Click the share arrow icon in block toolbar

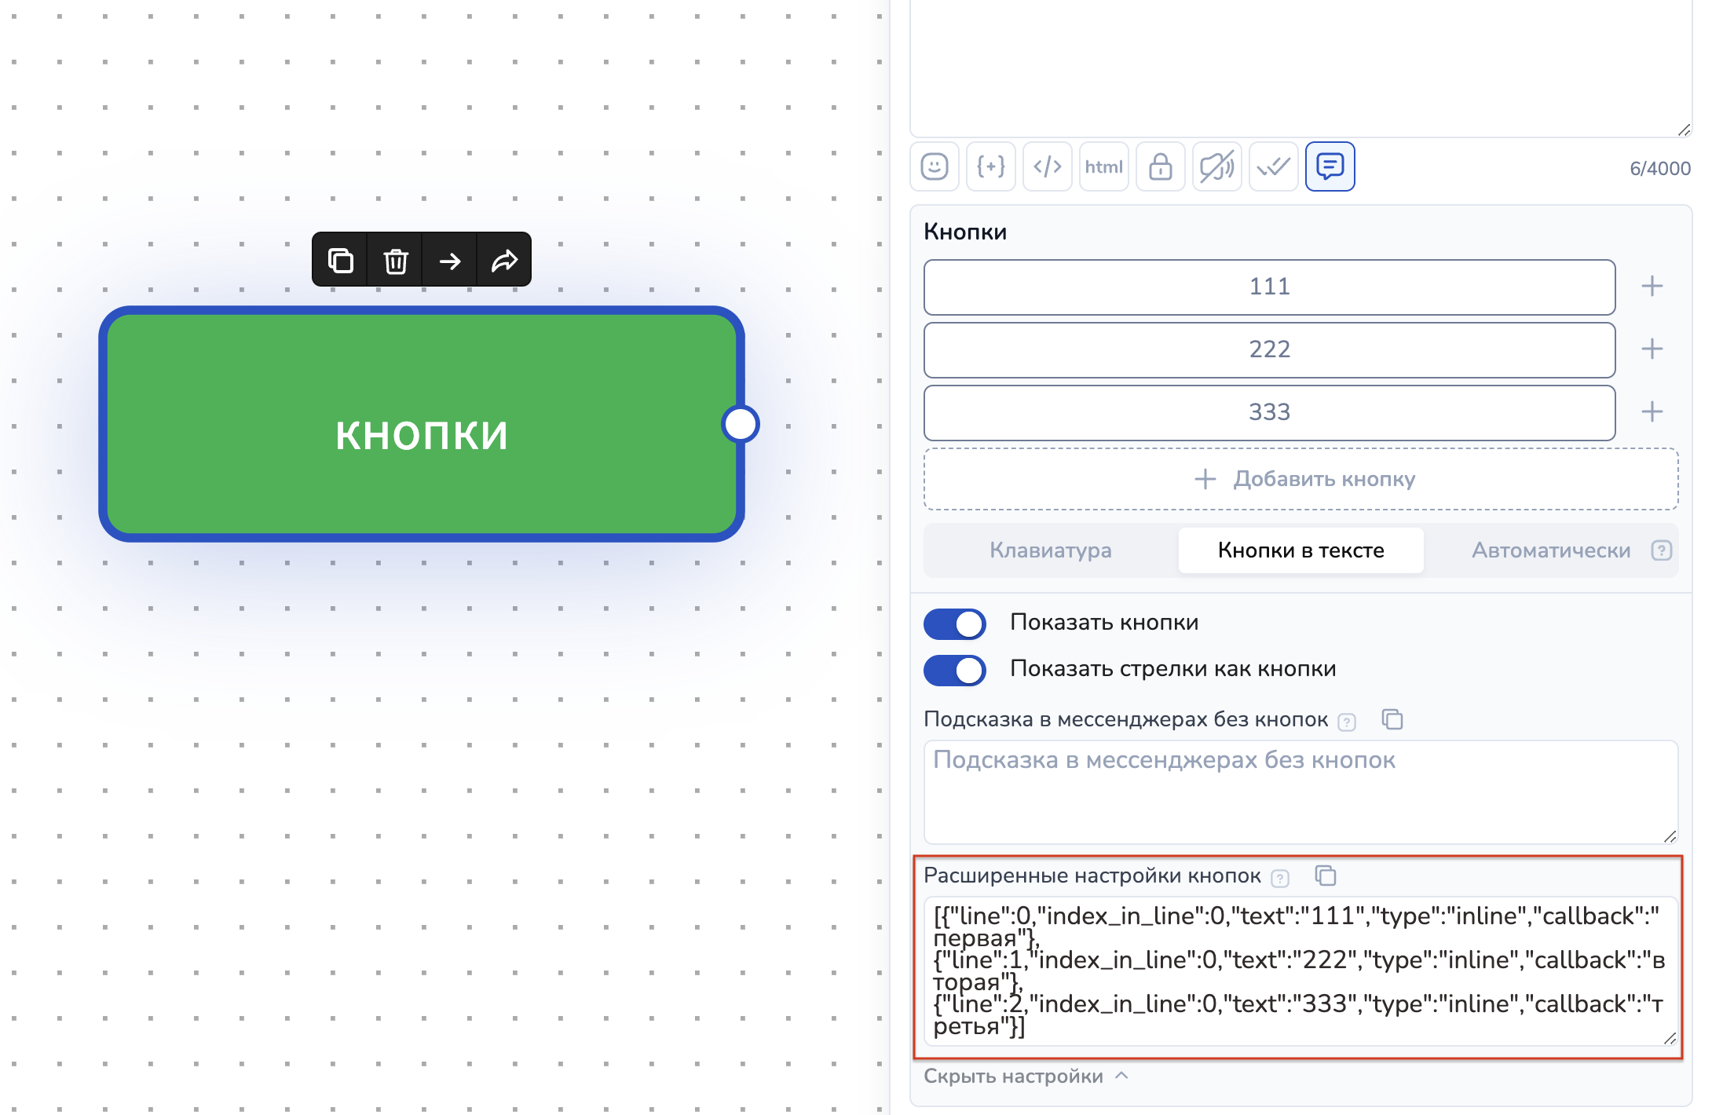(x=504, y=260)
